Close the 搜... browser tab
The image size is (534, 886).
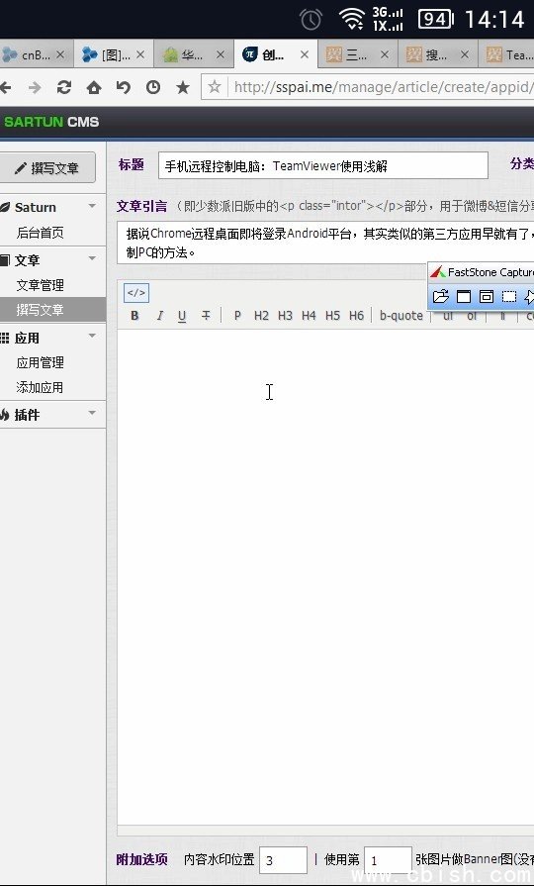(465, 54)
